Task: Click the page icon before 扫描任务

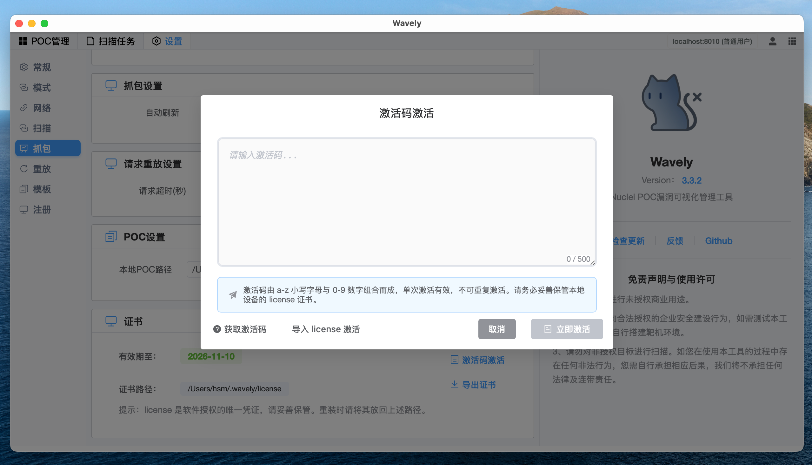Action: pyautogui.click(x=90, y=41)
